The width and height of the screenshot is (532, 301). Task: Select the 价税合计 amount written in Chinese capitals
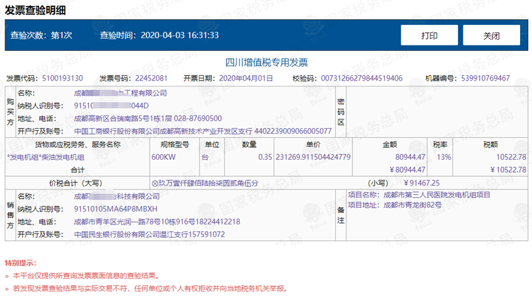coord(204,183)
